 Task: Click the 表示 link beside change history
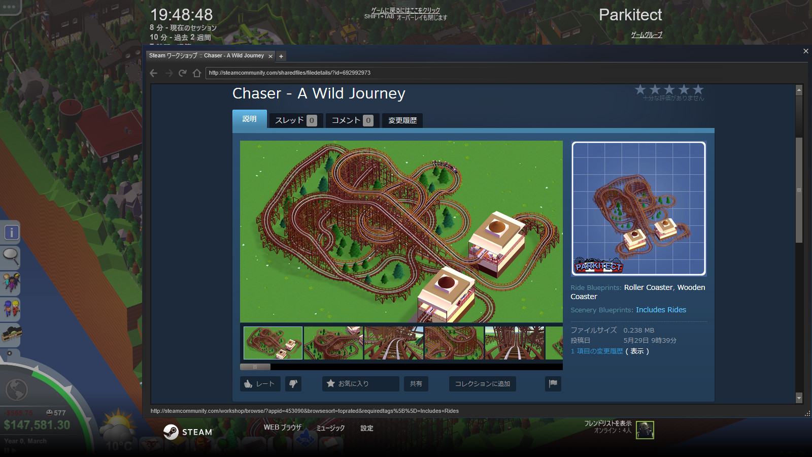coord(637,351)
